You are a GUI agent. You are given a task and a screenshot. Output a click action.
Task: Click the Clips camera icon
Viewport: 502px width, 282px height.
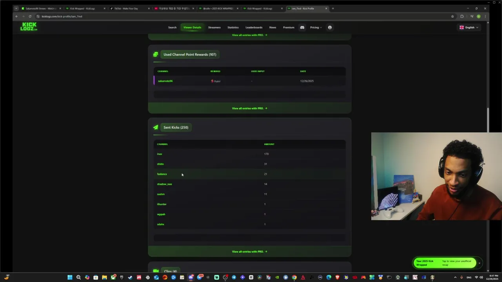coord(156,271)
